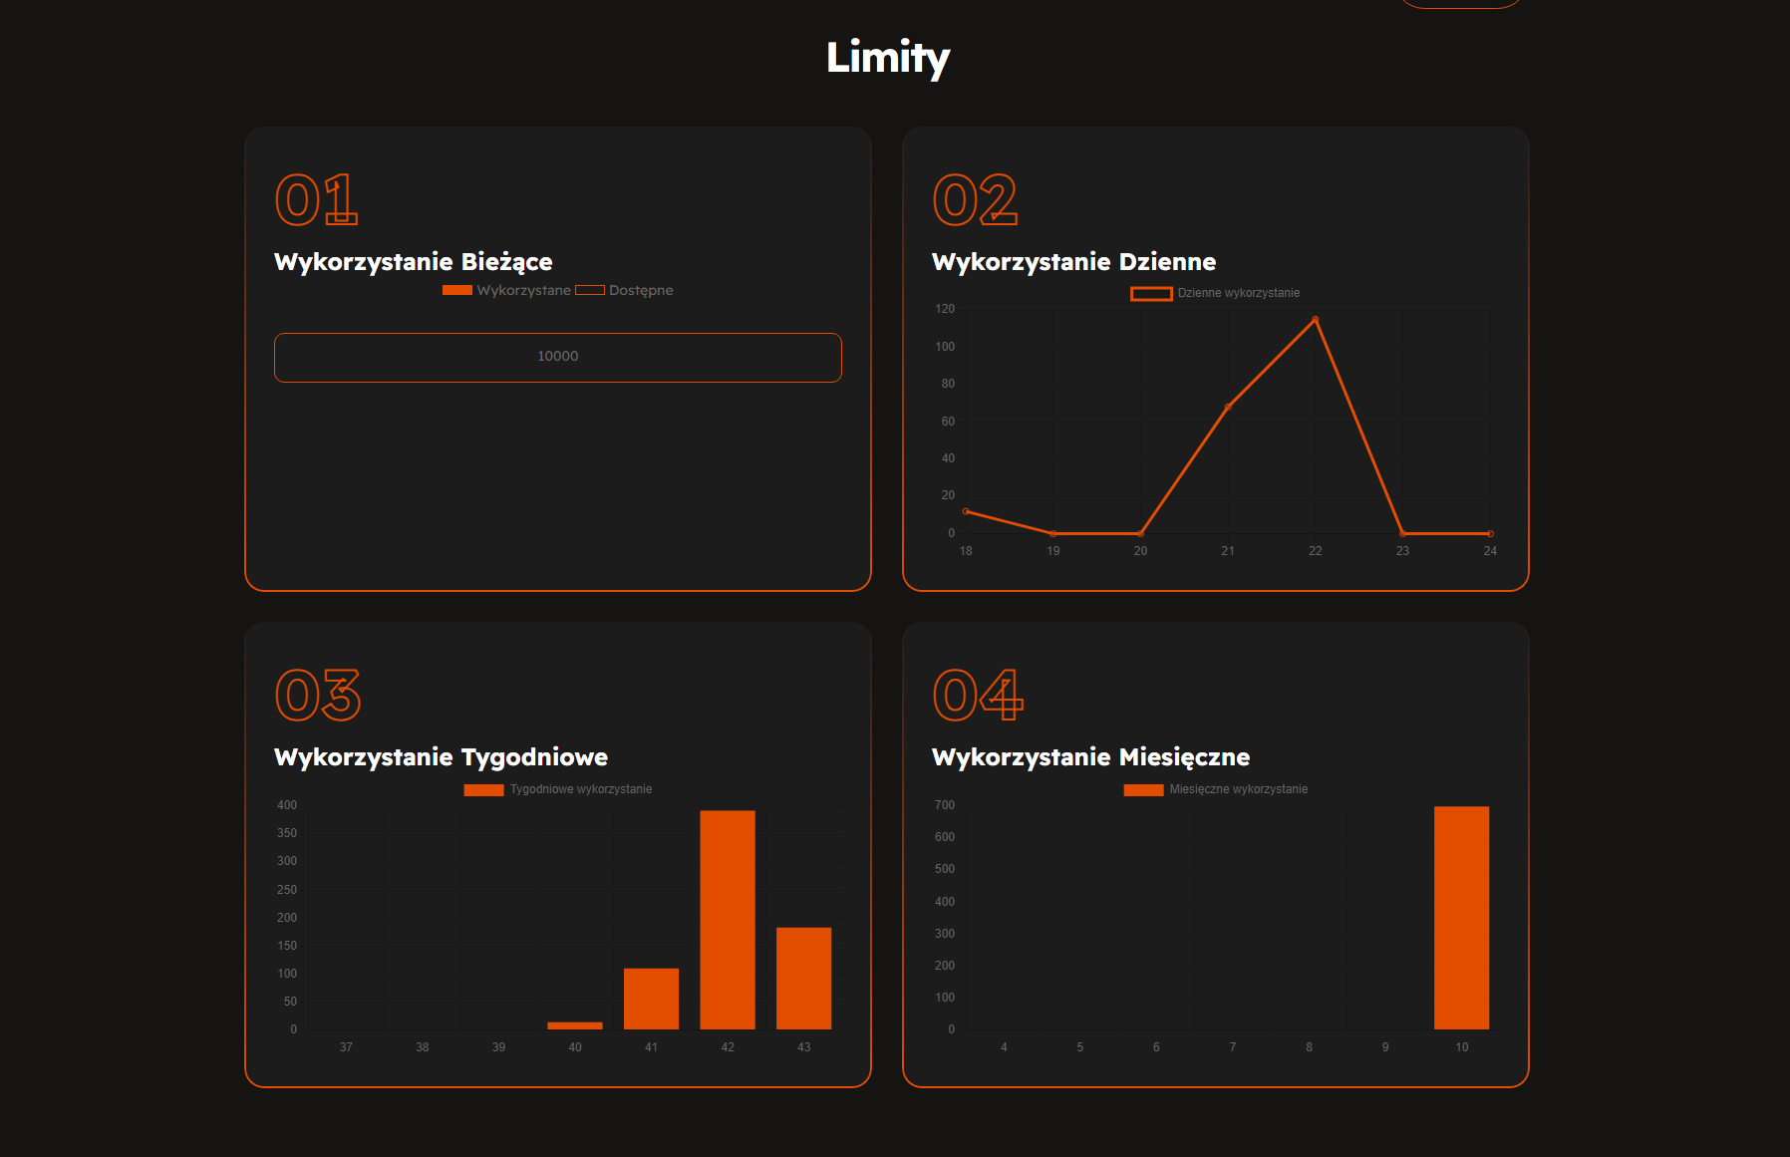
Task: Click the weekly bar for week 43
Action: (x=804, y=979)
